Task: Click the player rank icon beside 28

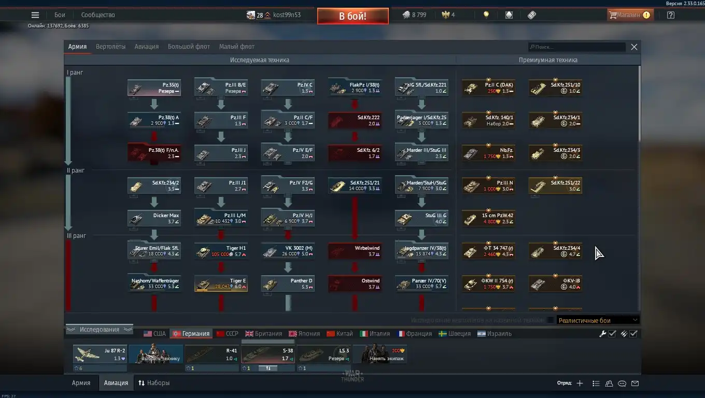Action: coord(267,15)
